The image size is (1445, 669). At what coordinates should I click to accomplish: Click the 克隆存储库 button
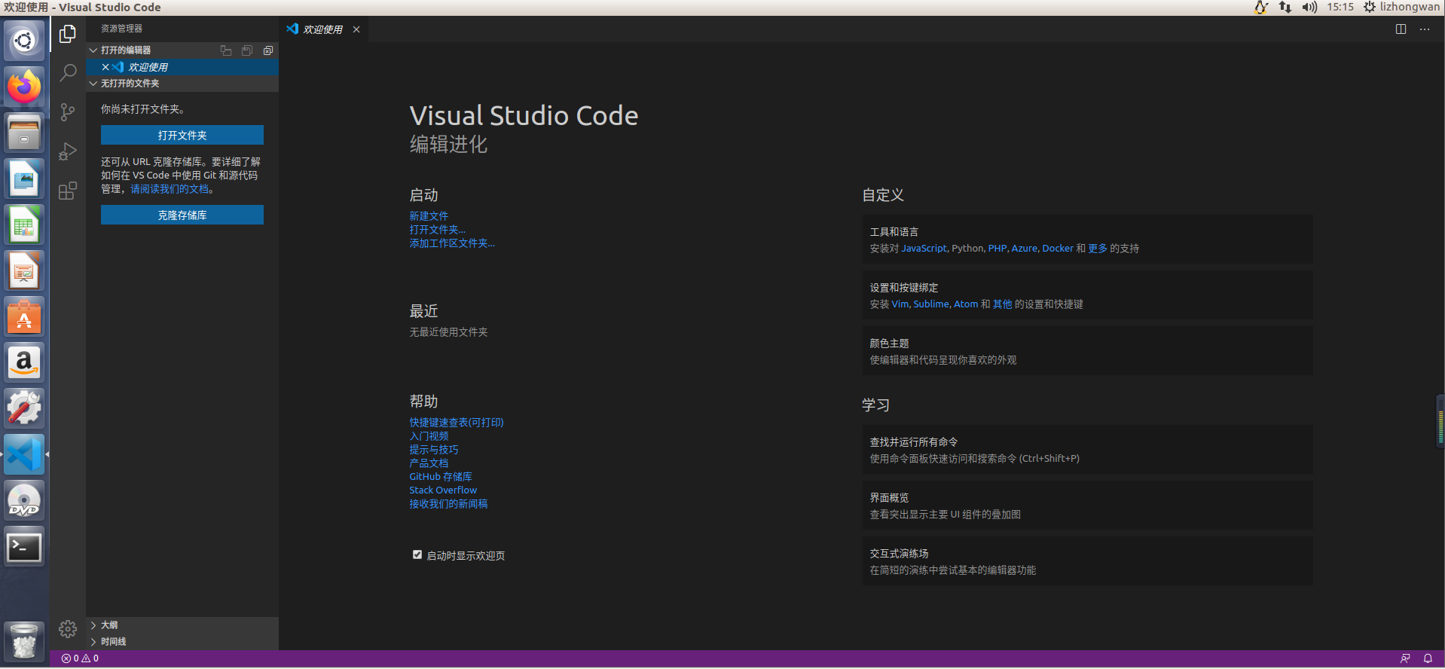(x=182, y=215)
